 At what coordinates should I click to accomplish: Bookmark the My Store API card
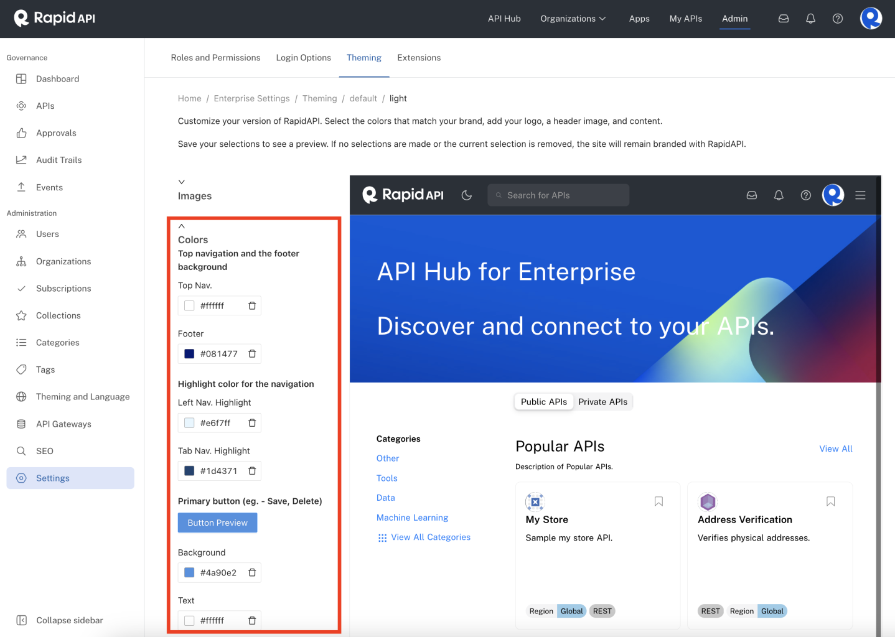click(x=658, y=501)
